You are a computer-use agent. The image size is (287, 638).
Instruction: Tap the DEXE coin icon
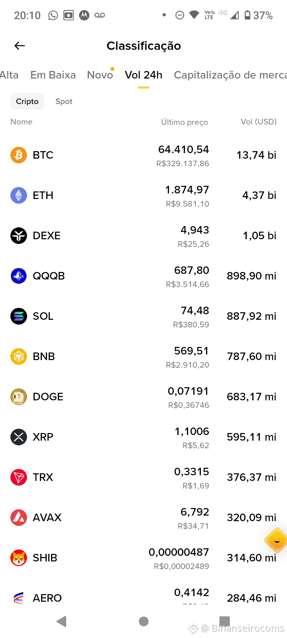tap(19, 236)
